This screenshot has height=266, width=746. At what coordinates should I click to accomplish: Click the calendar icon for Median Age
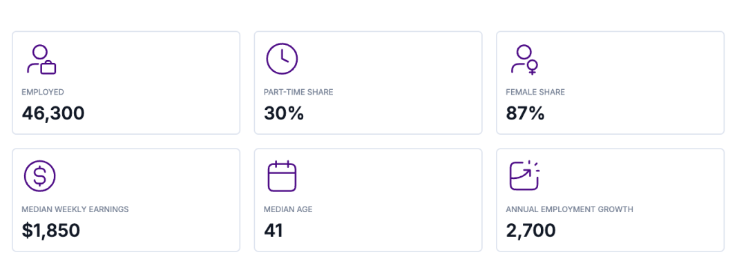tap(282, 176)
